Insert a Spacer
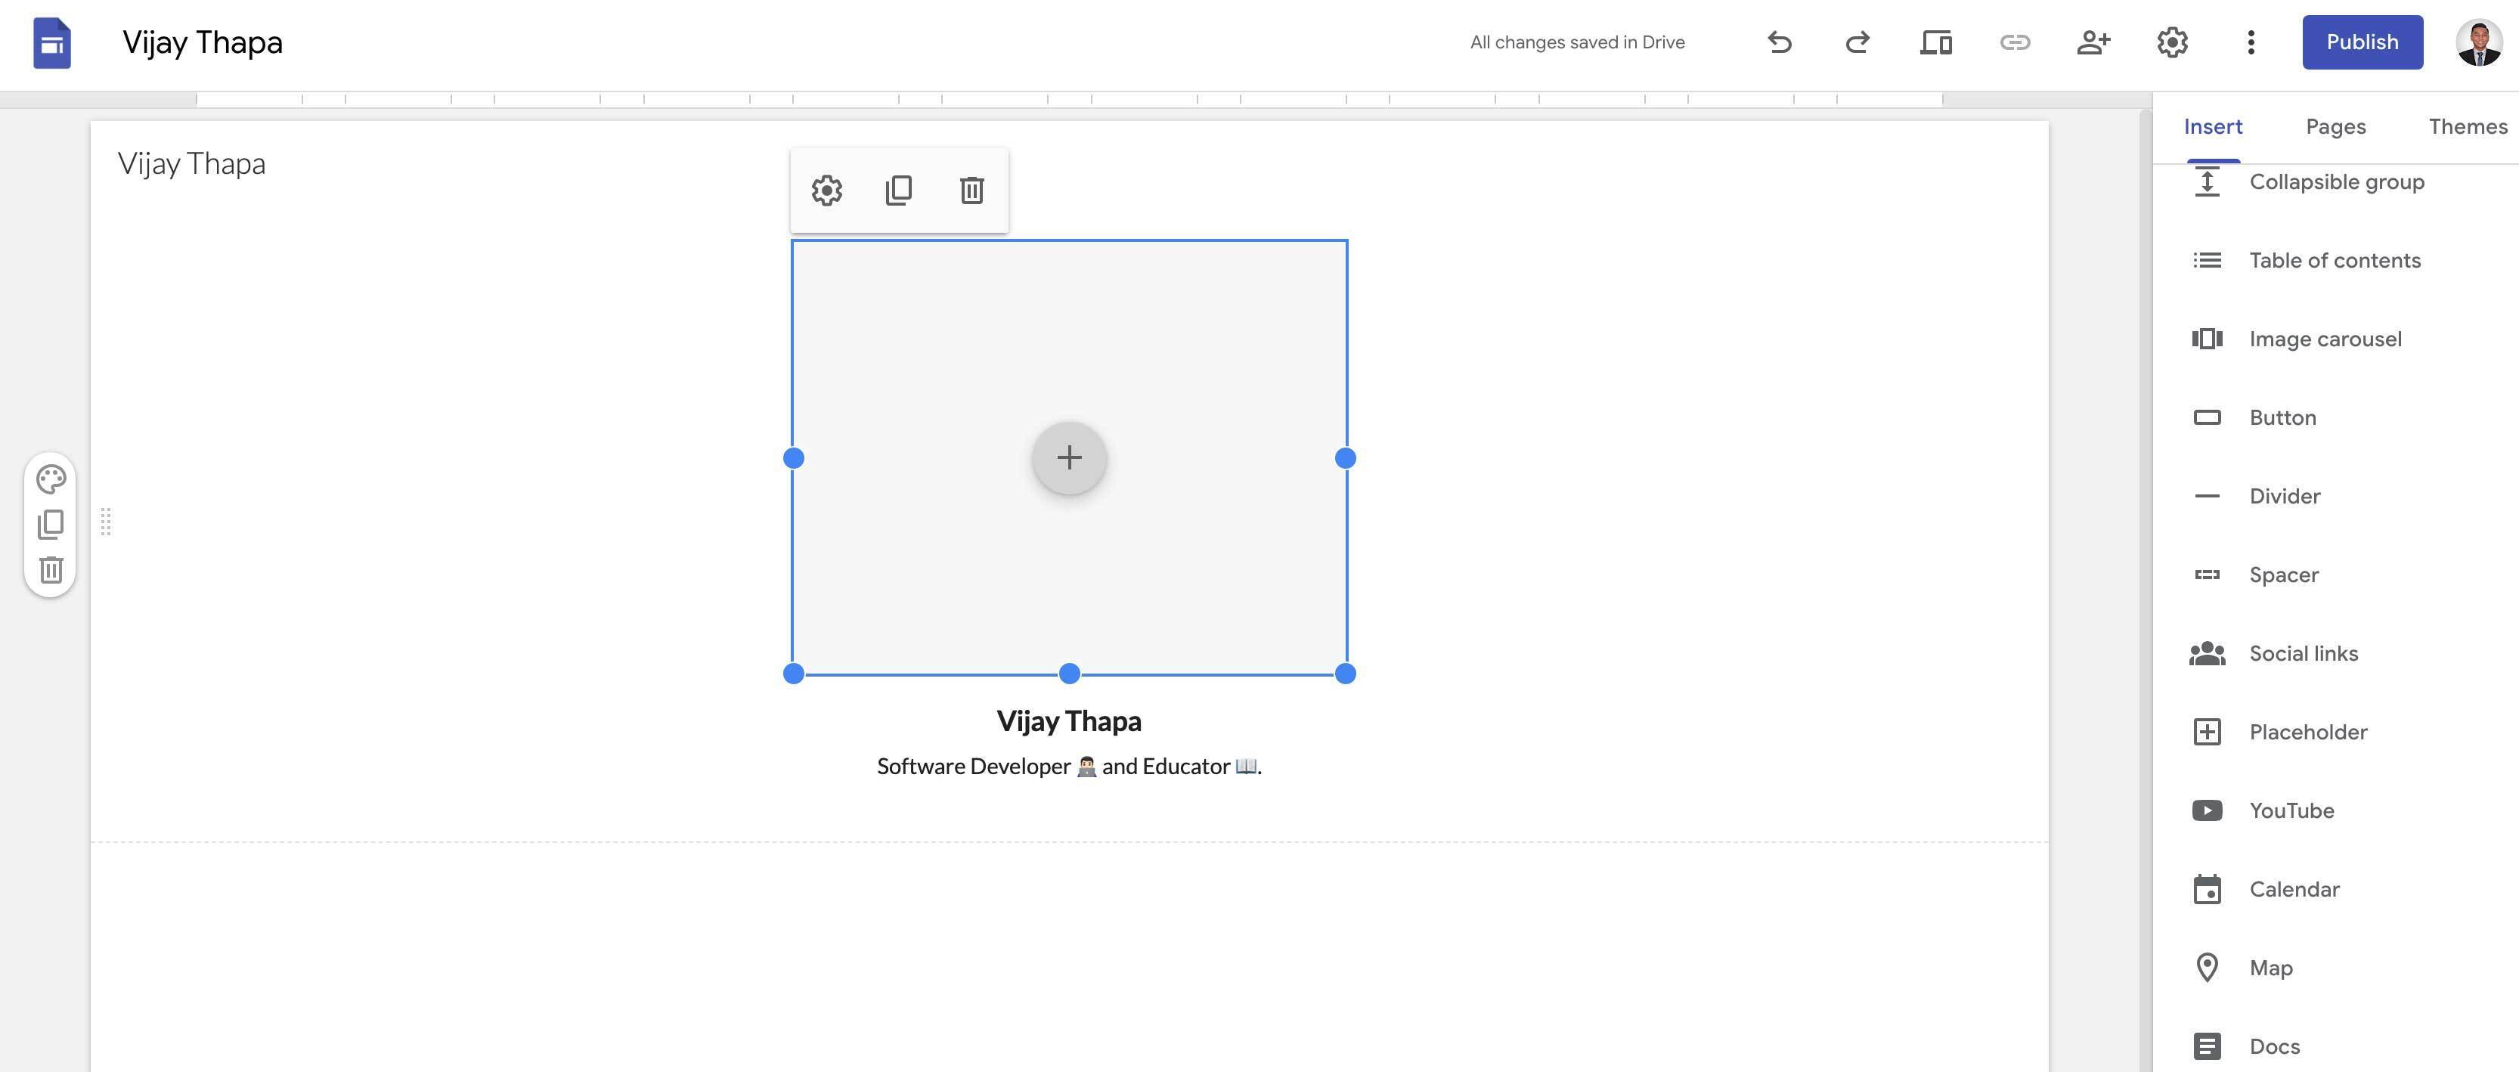The height and width of the screenshot is (1072, 2519). tap(2336, 575)
